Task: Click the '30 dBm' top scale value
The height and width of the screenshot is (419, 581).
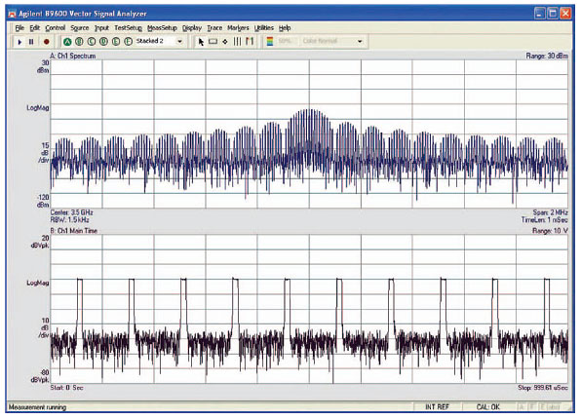Action: click(43, 66)
